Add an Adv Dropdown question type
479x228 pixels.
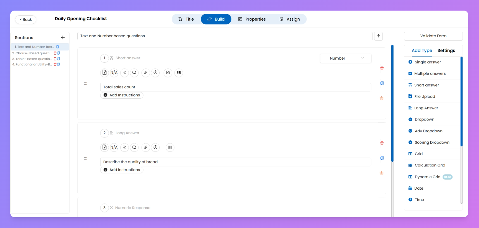pyautogui.click(x=432, y=131)
